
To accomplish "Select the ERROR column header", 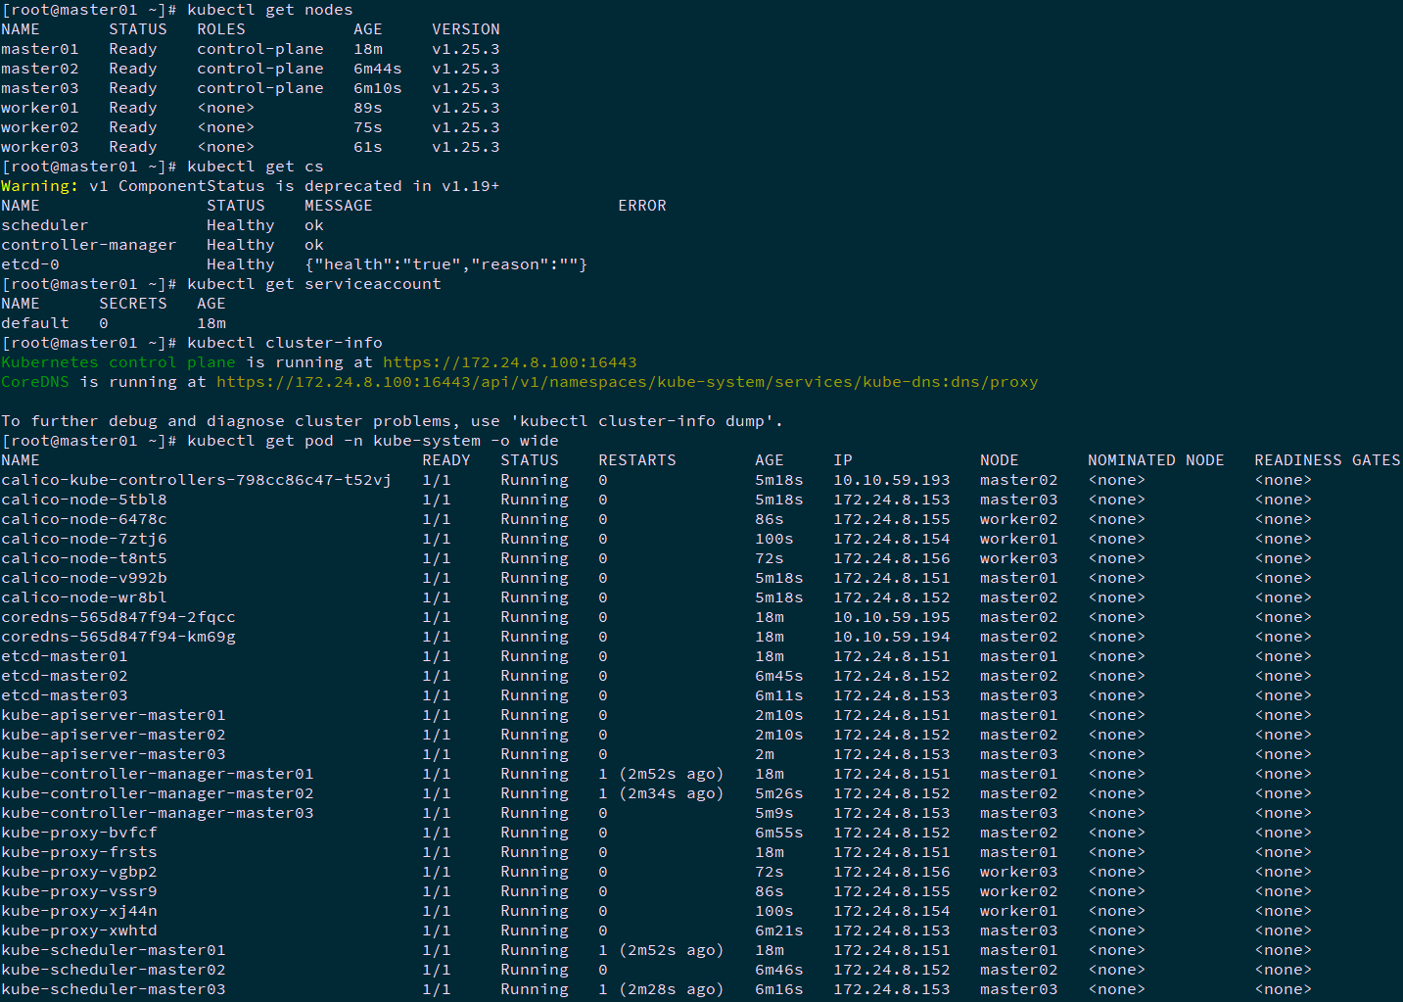I will [641, 206].
